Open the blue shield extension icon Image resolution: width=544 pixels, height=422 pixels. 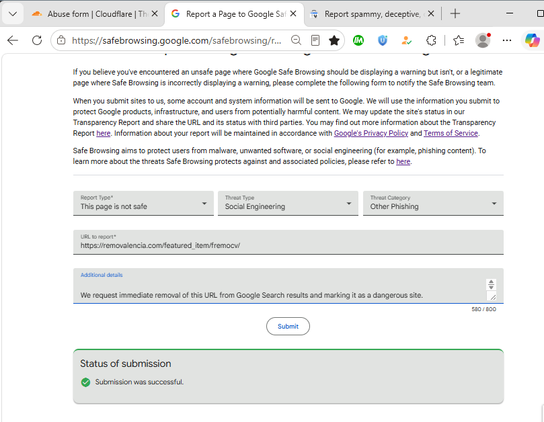coord(383,40)
